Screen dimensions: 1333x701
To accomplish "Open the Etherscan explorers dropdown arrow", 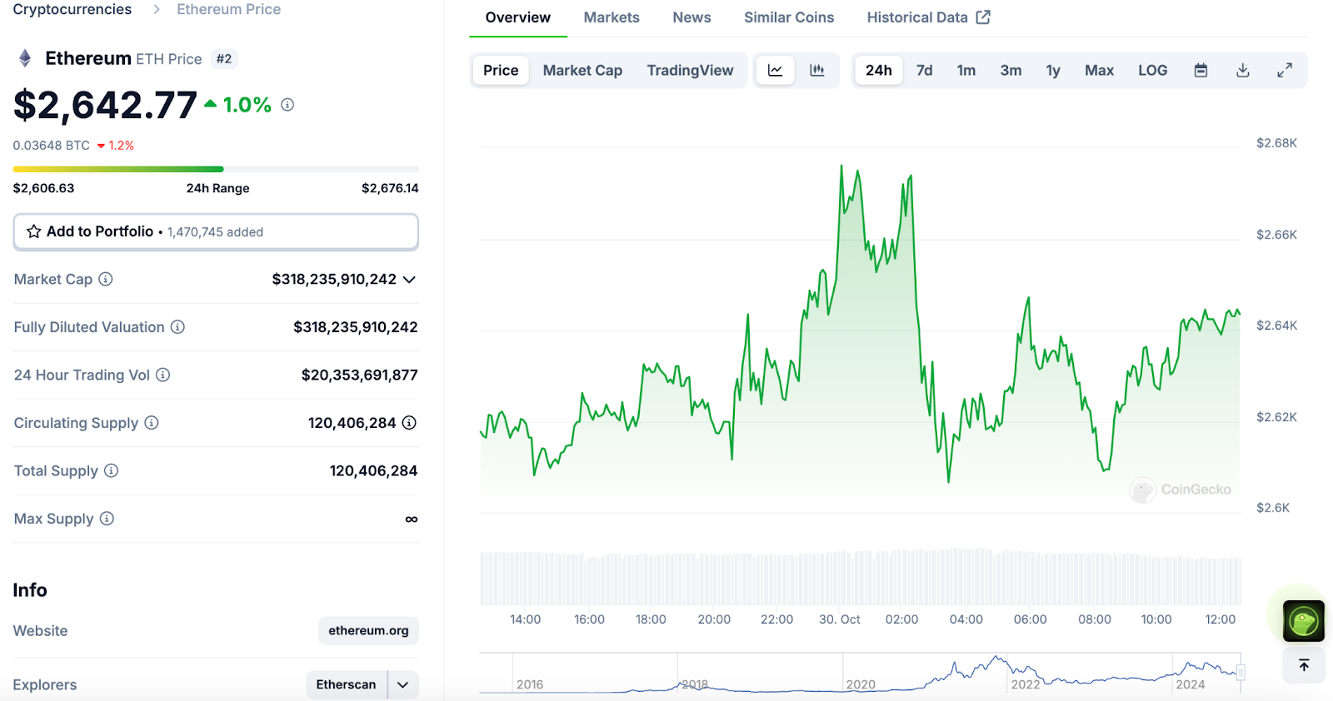I will (x=403, y=684).
